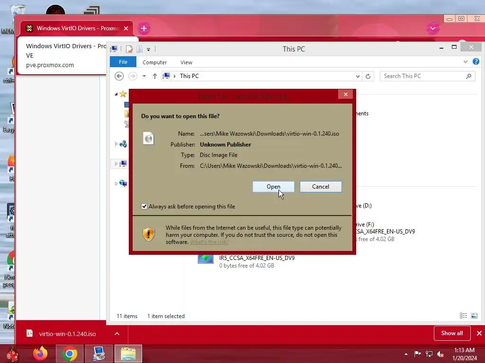Viewport: 485px width, 363px height.
Task: Close the browser downloads bar
Action: [479, 333]
